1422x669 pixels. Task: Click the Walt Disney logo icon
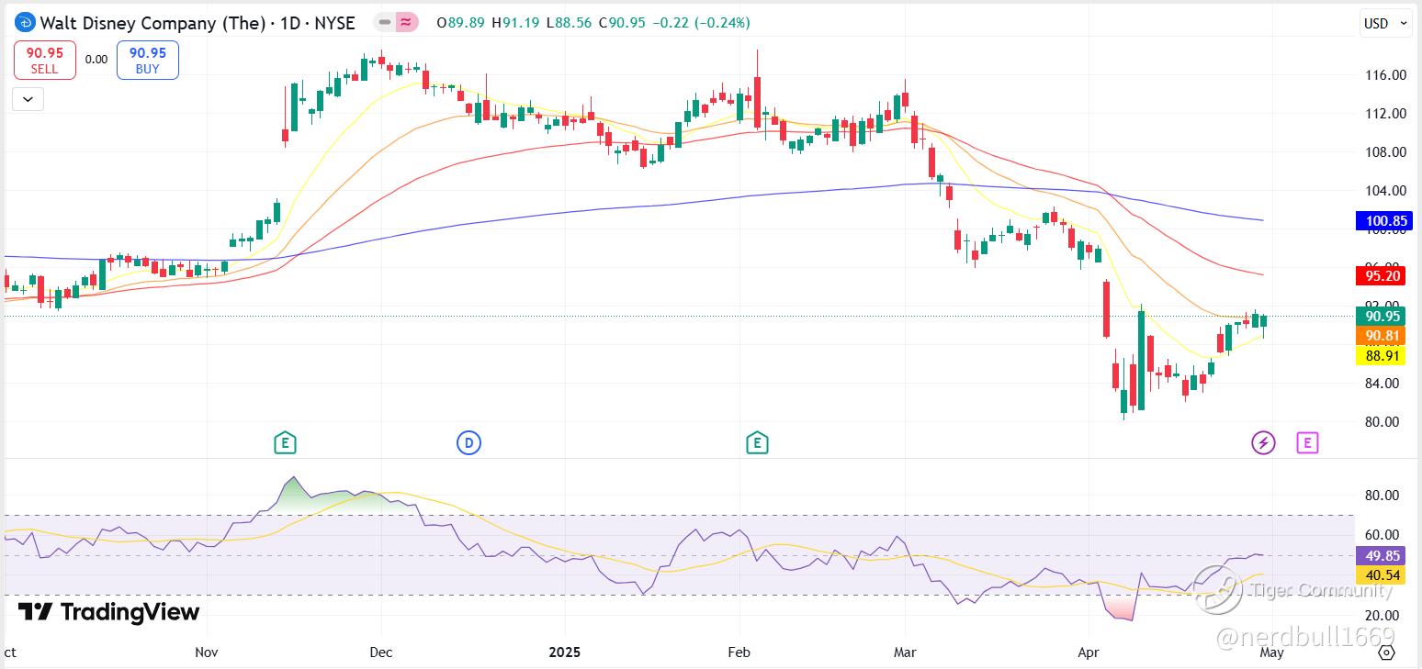pyautogui.click(x=24, y=23)
